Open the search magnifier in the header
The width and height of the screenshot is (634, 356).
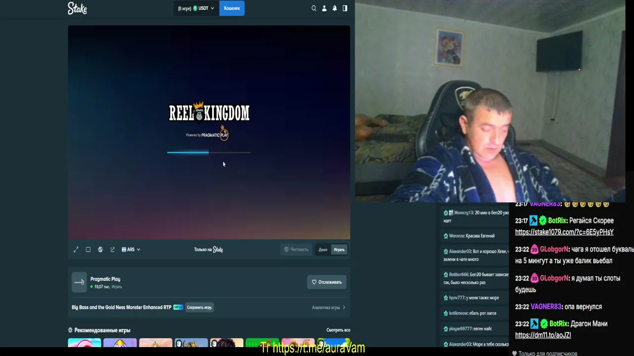314,8
